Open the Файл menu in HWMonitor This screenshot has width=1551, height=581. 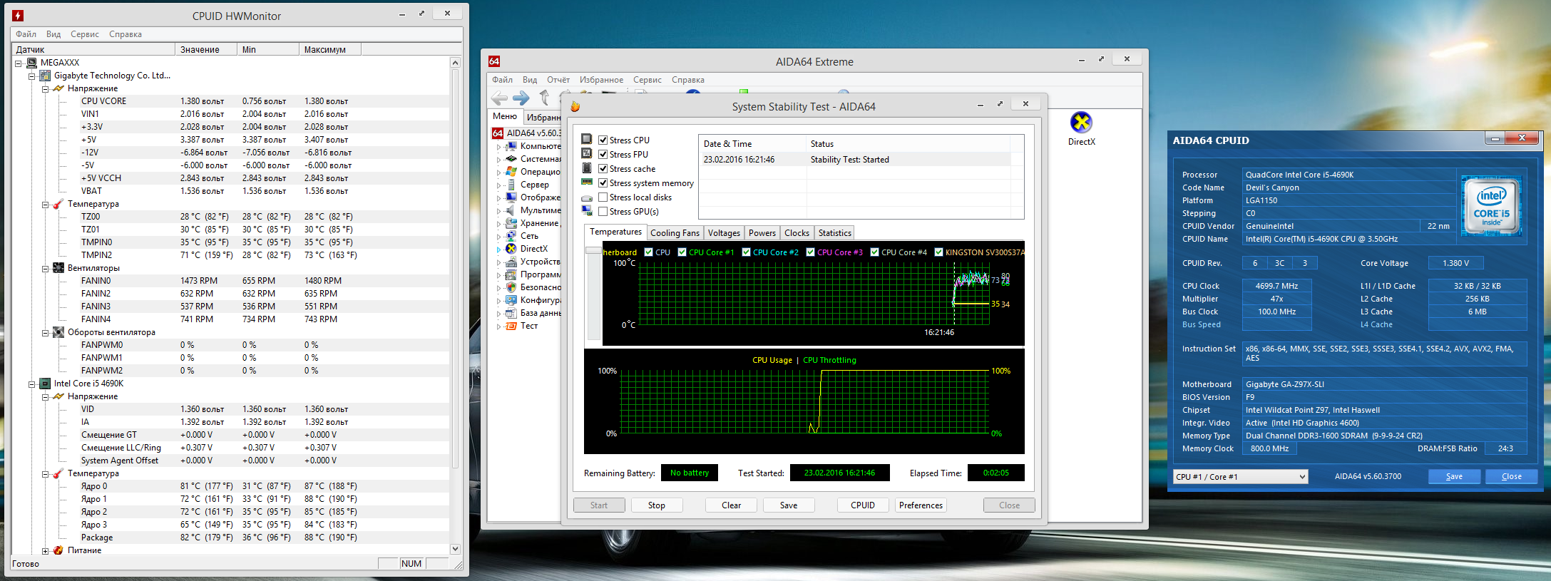(x=26, y=34)
